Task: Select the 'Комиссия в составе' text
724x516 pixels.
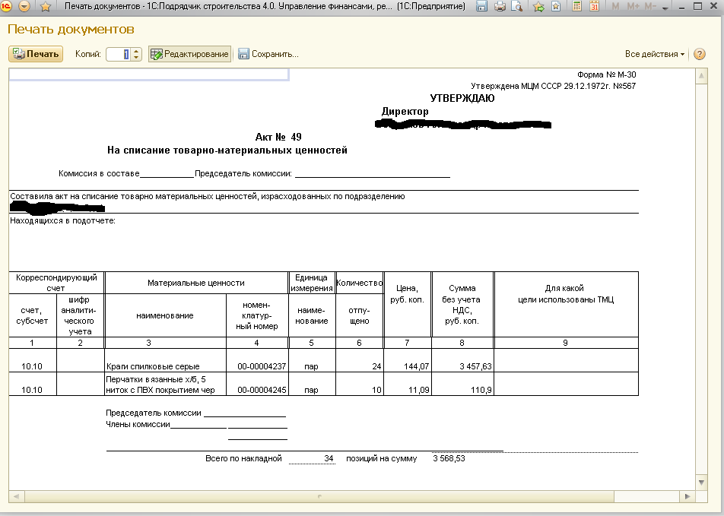Action: click(x=99, y=173)
